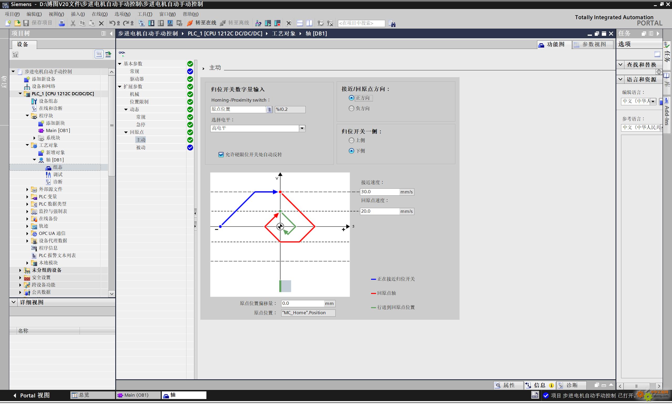Click the Stop CPU toolbar icon
This screenshot has width=672, height=404.
pyautogui.click(x=277, y=23)
